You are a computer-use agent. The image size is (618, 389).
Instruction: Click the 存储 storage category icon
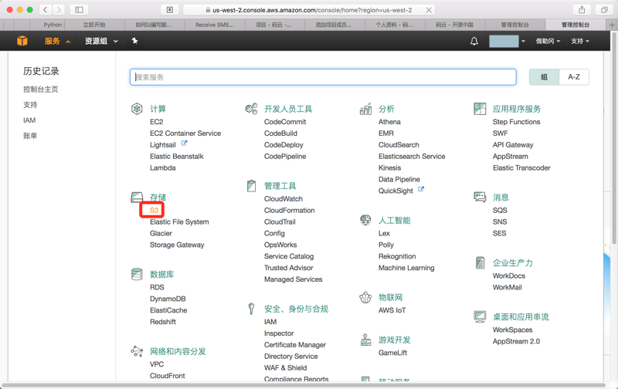click(137, 197)
